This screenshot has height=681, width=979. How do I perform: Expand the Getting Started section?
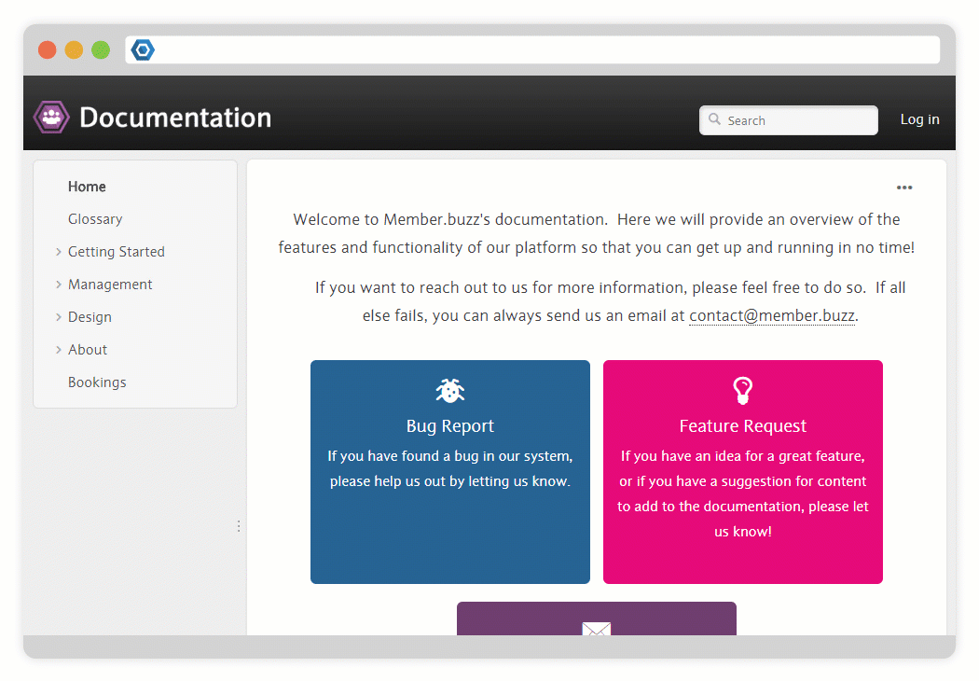pyautogui.click(x=59, y=252)
